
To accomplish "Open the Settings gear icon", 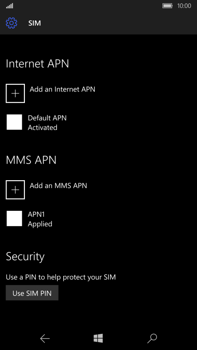I will 11,23.
